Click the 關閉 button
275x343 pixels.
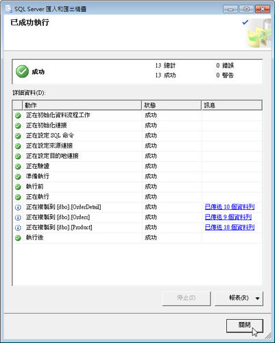pyautogui.click(x=245, y=326)
